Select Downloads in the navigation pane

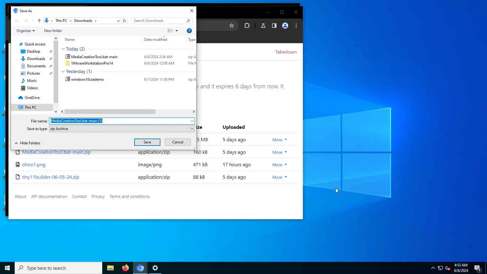coord(36,59)
